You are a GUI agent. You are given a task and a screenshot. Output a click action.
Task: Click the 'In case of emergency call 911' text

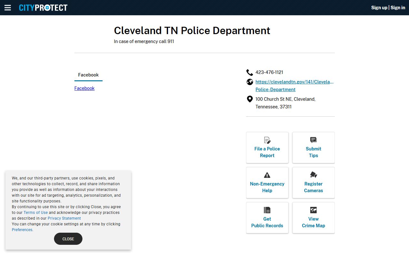(x=144, y=41)
